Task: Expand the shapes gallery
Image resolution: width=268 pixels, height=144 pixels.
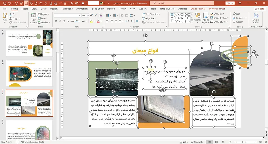Action: (x=192, y=21)
